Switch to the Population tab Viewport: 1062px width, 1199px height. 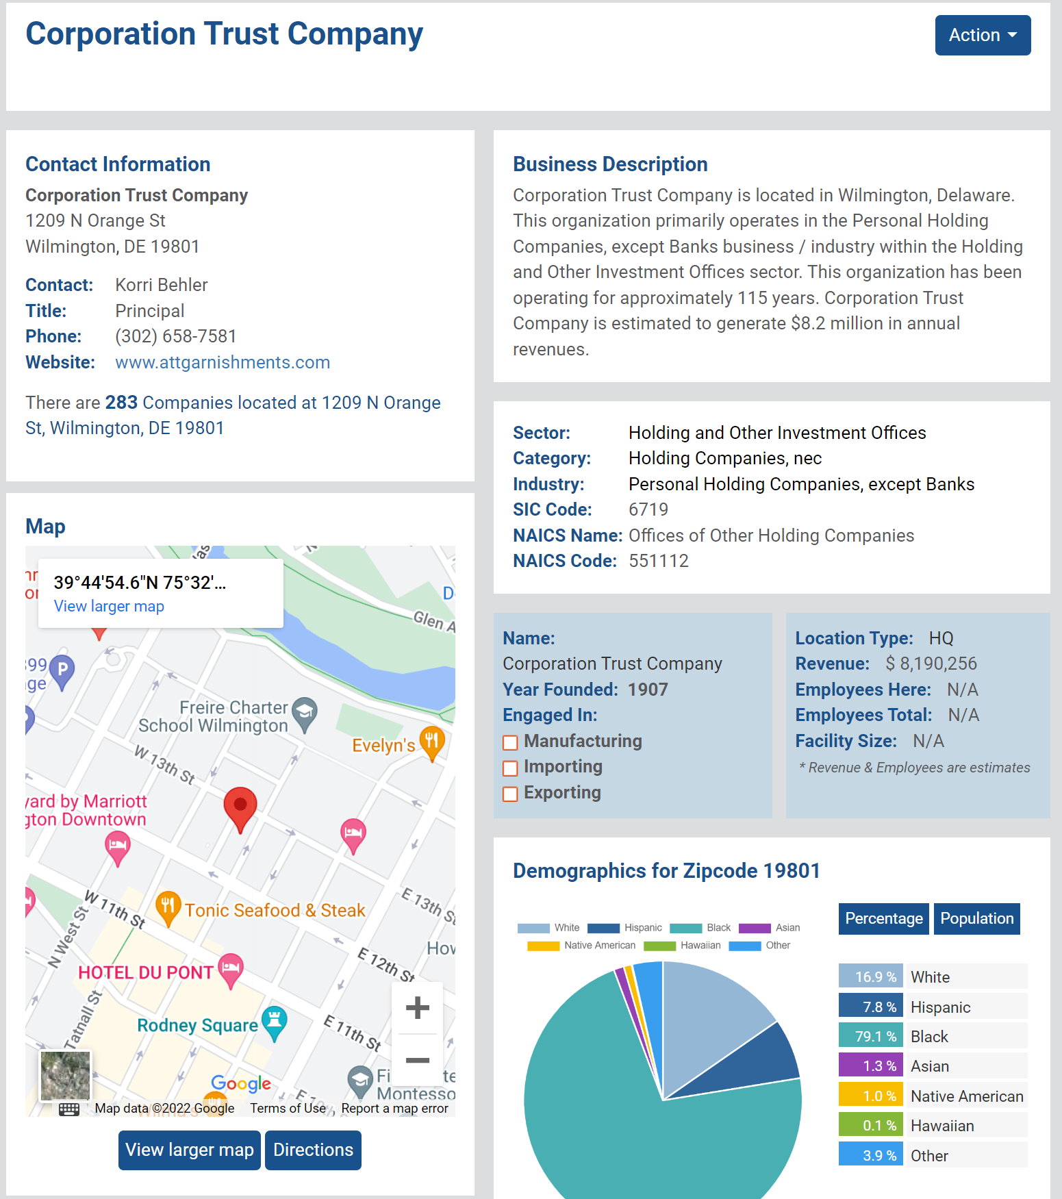tap(977, 919)
